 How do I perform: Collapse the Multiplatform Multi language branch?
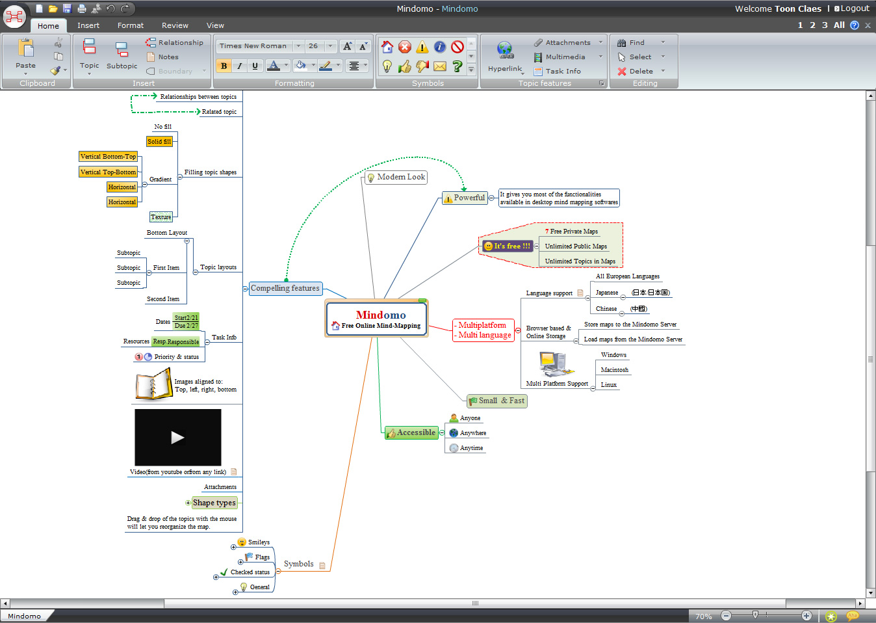[x=518, y=330]
